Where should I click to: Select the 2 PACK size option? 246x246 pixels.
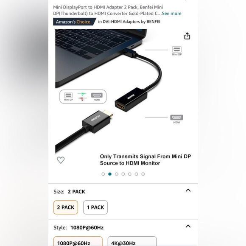[66, 207]
